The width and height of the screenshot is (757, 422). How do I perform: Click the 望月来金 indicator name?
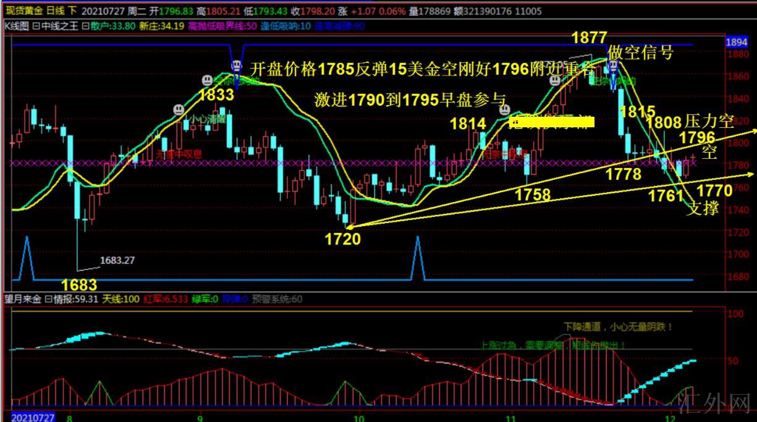pyautogui.click(x=23, y=300)
